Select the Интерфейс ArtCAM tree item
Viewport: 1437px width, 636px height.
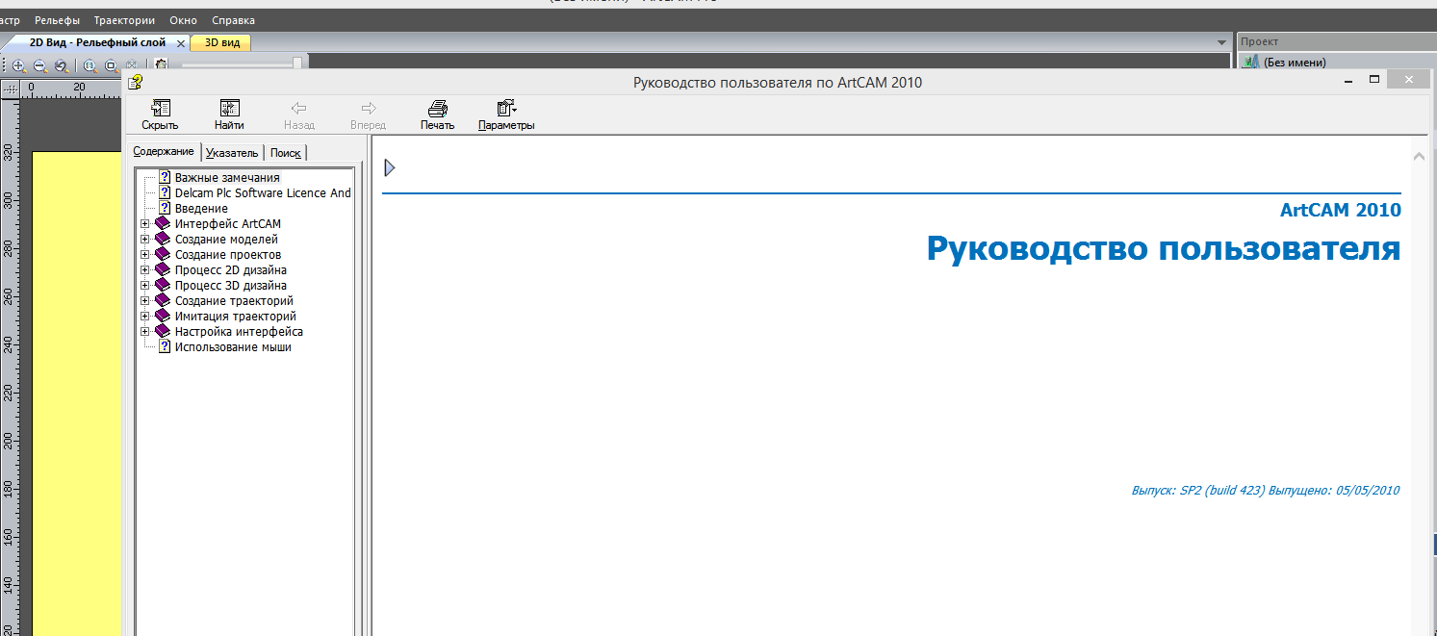228,223
